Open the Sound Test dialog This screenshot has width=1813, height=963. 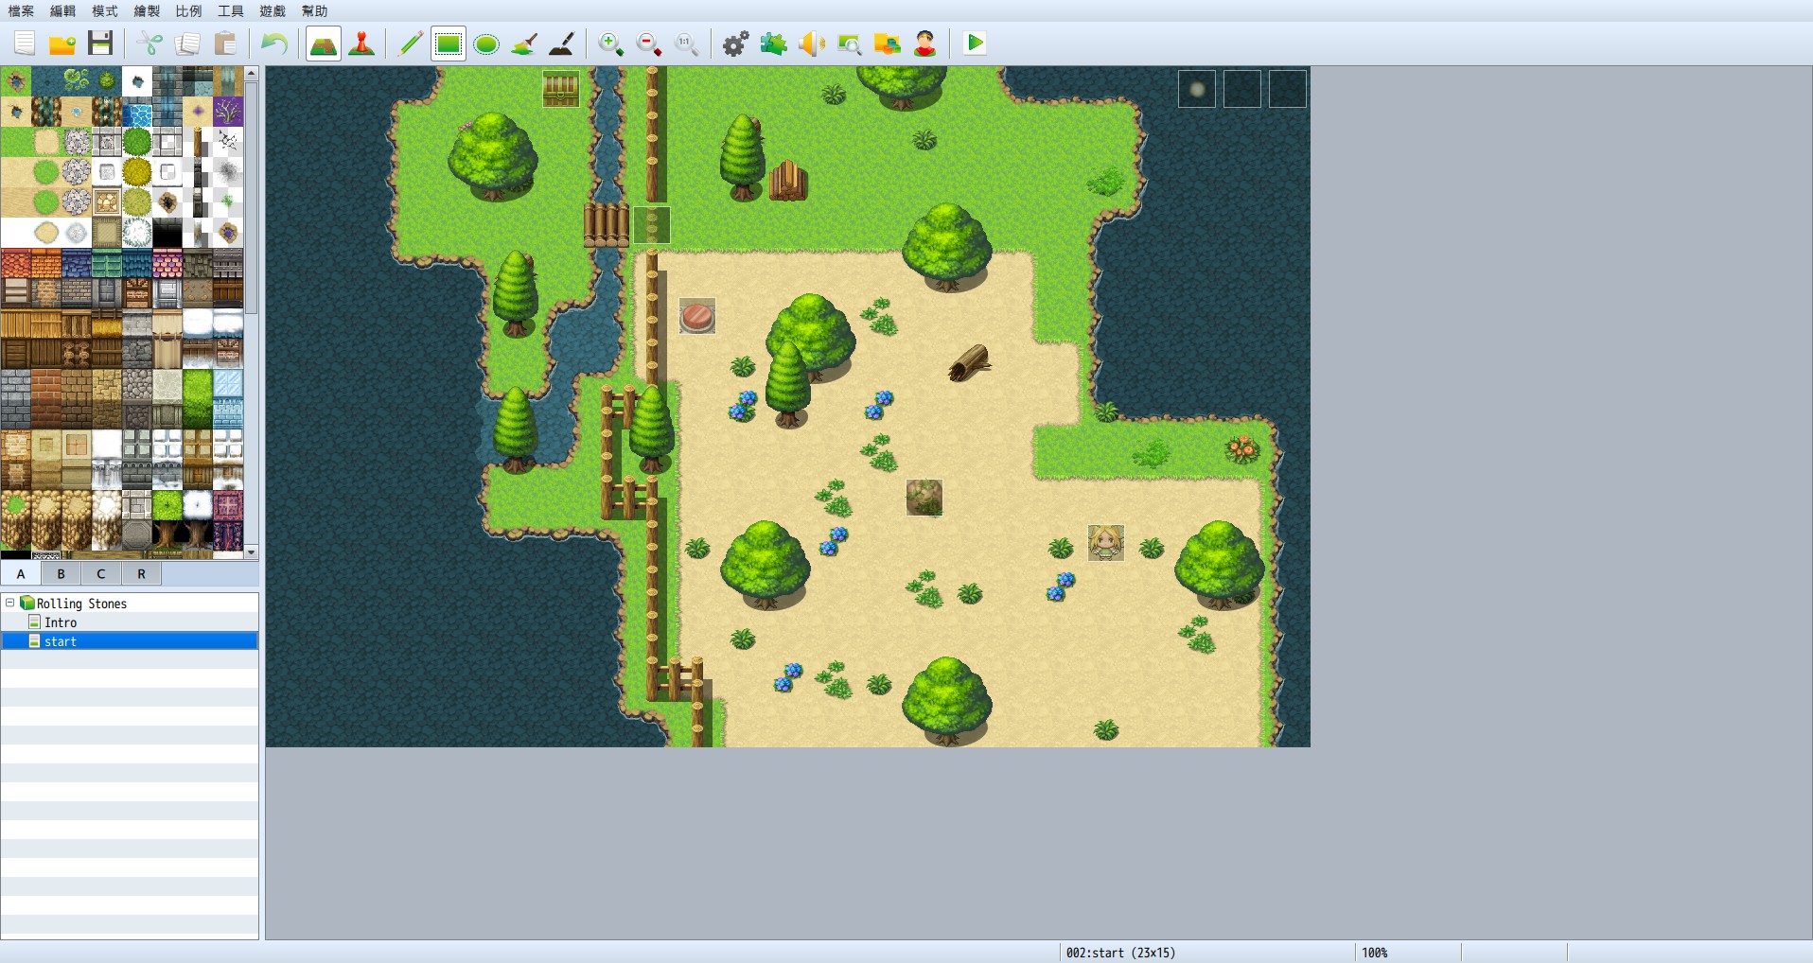click(x=811, y=44)
